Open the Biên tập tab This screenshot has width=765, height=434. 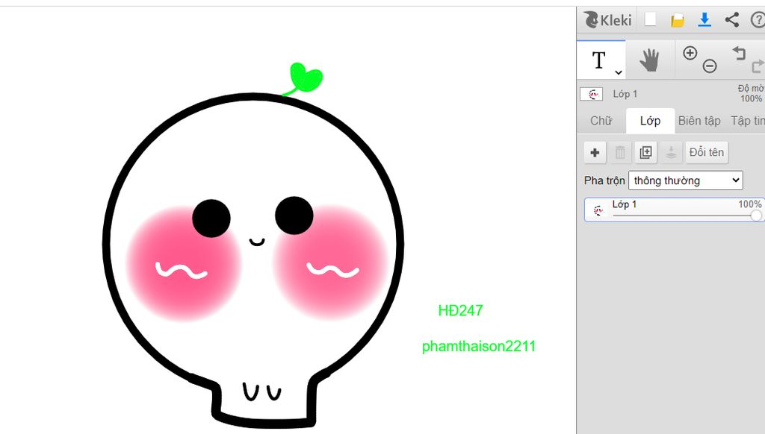(699, 121)
